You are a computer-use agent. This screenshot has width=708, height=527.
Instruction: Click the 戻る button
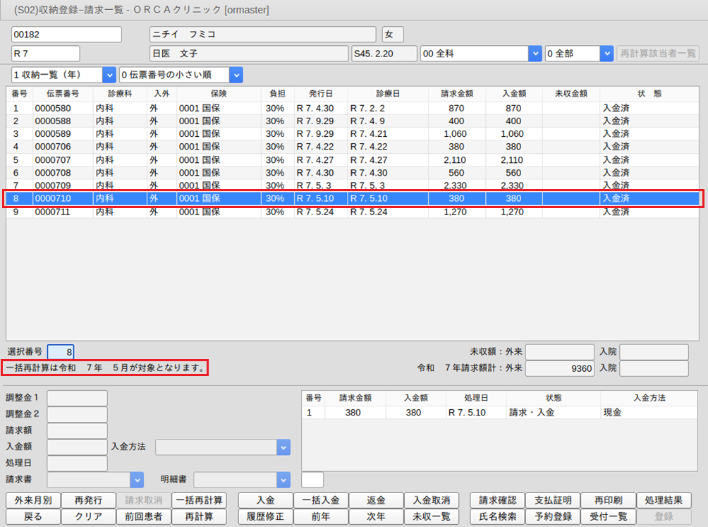(32, 516)
